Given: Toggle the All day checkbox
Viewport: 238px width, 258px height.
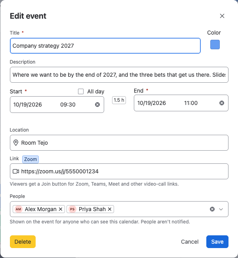Looking at the screenshot, I should coord(81,91).
